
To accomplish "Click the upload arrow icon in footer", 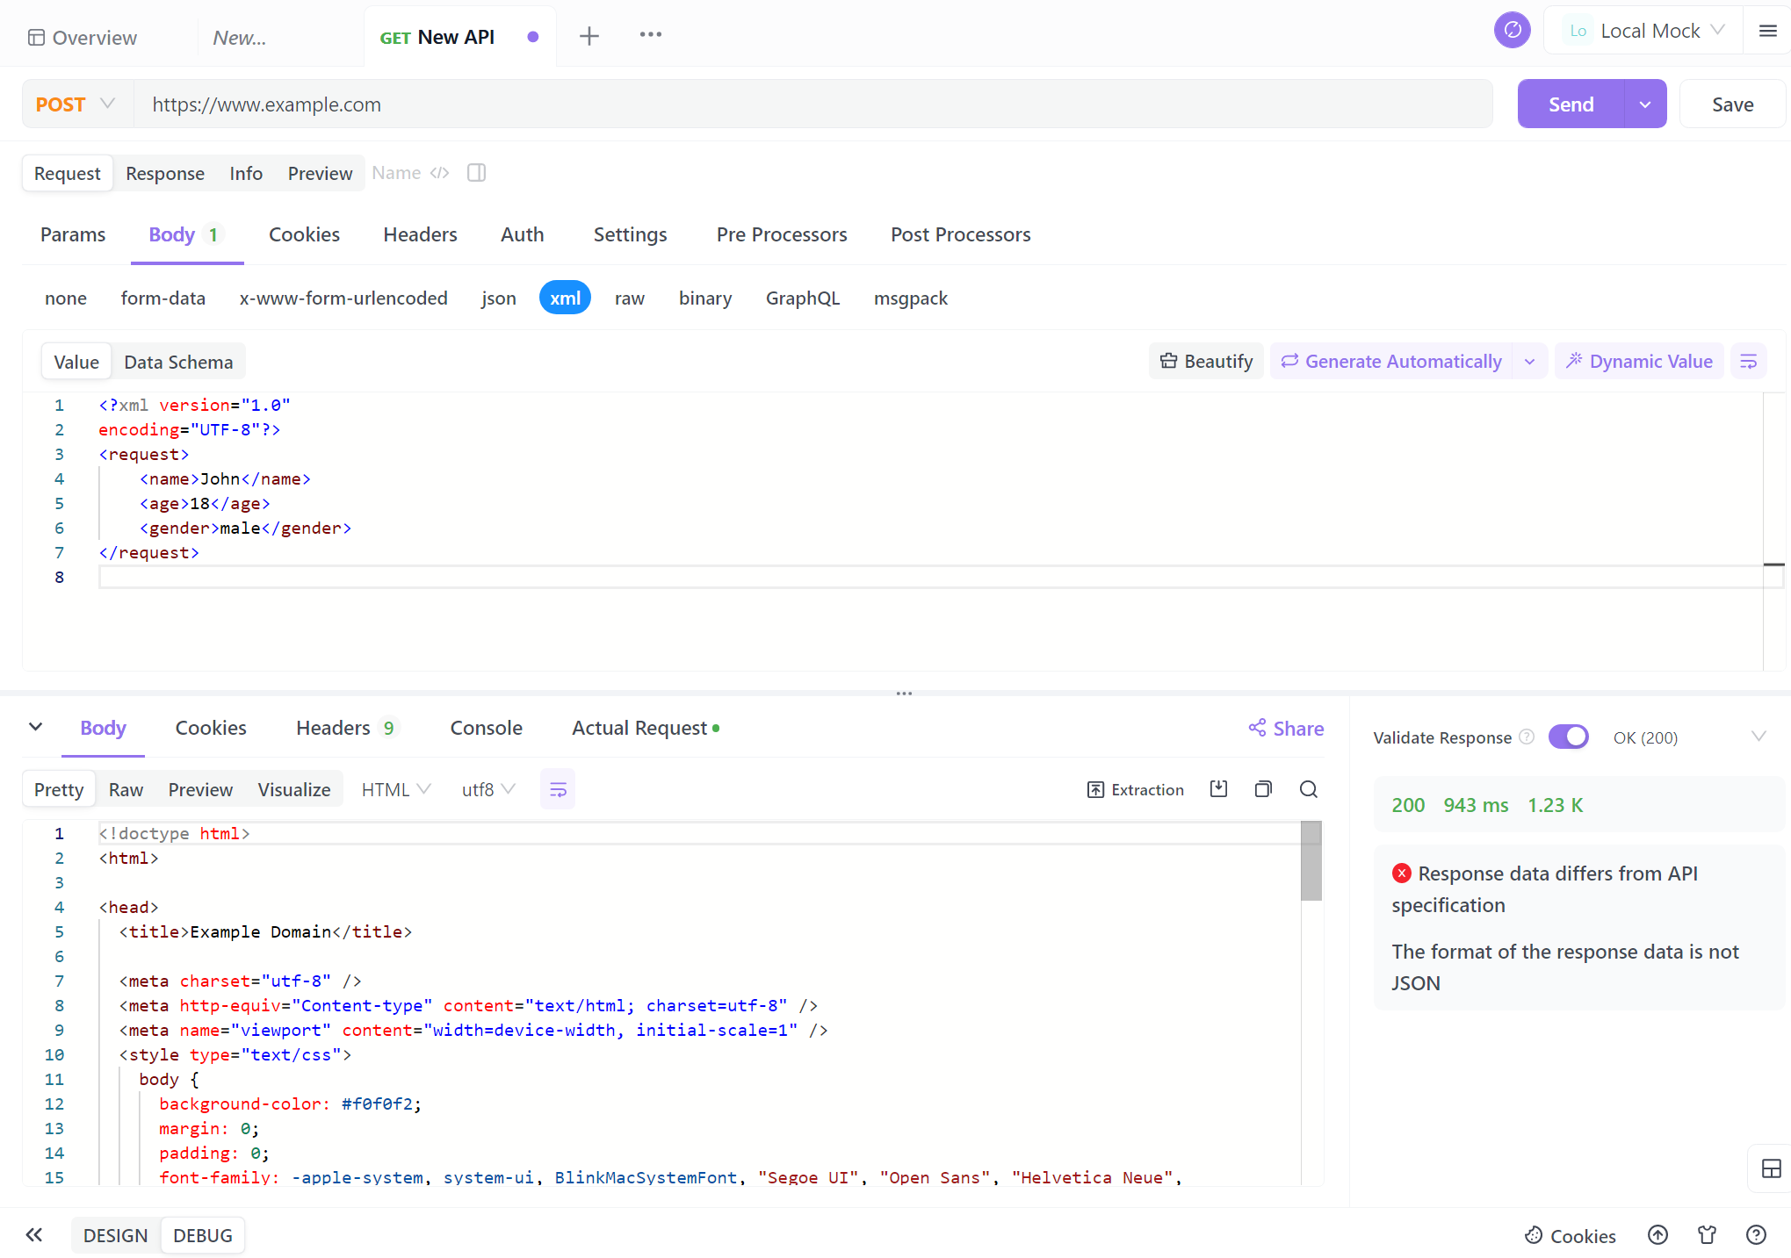I will tap(1657, 1235).
